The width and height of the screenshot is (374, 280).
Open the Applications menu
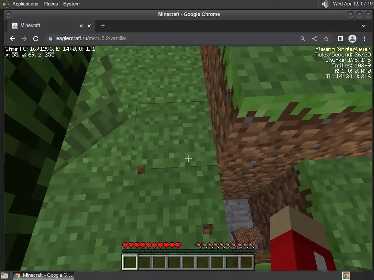(25, 4)
